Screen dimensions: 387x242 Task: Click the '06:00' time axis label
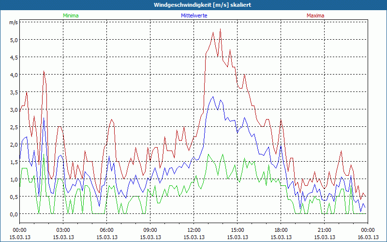point(106,230)
